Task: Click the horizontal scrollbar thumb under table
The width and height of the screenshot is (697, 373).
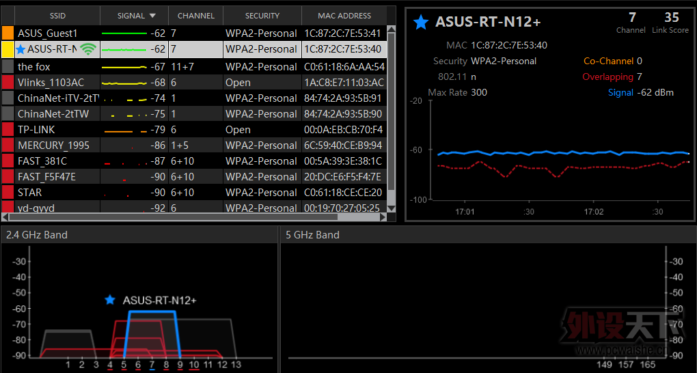Action: coord(174,217)
